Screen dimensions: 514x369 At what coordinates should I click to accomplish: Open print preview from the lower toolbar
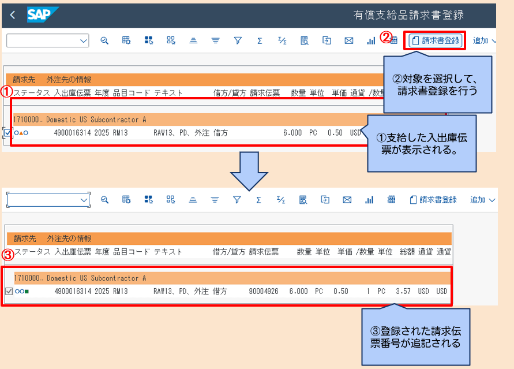(303, 199)
